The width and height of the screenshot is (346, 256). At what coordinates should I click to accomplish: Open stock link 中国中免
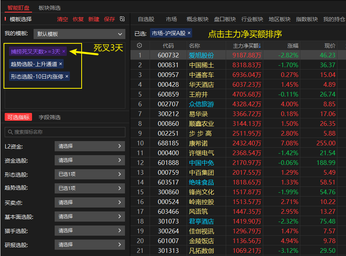201,163
